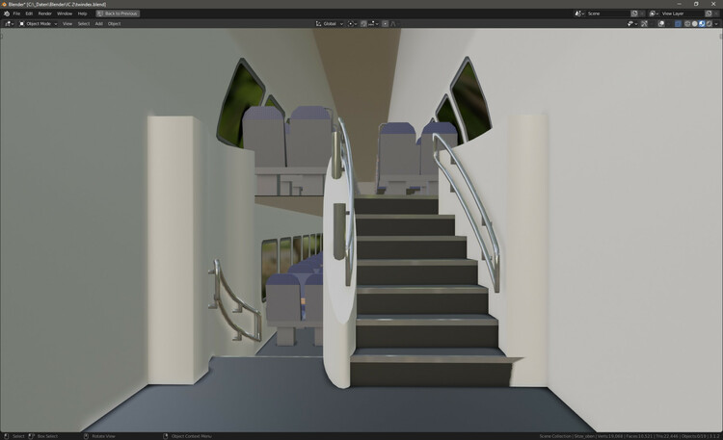Click the new scene icon
The height and width of the screenshot is (440, 723).
pos(635,13)
